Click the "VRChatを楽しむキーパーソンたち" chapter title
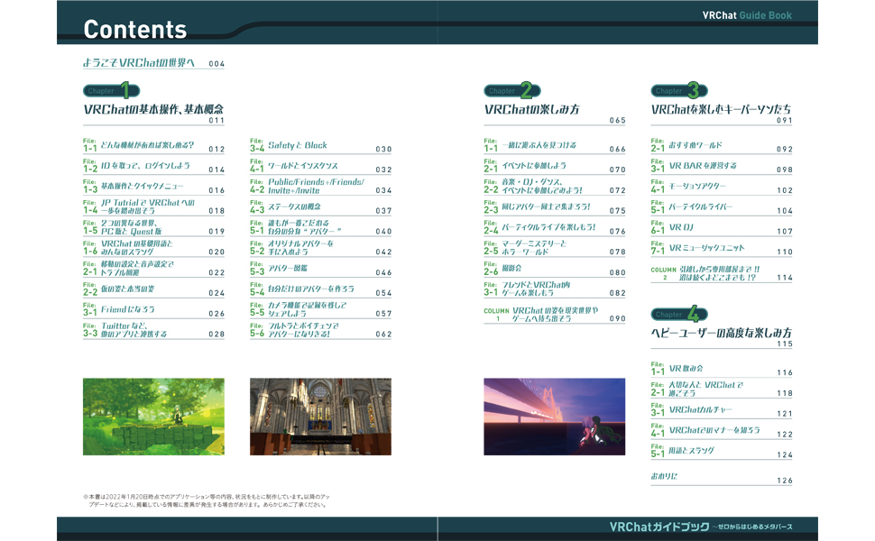 tap(721, 109)
